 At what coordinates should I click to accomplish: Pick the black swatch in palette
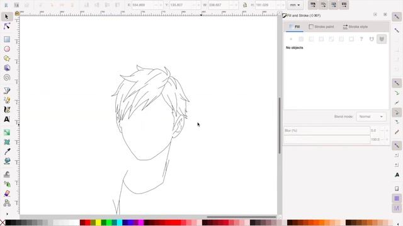[8, 222]
